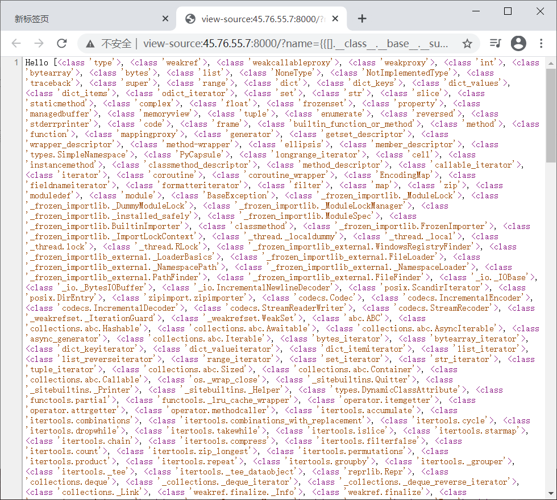Click the 'functools.partial' text
The width and height of the screenshot is (557, 500).
click(x=69, y=400)
